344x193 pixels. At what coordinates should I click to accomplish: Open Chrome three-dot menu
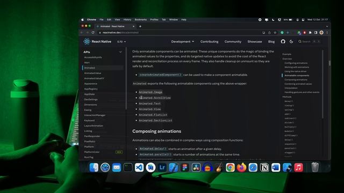pyautogui.click(x=327, y=33)
